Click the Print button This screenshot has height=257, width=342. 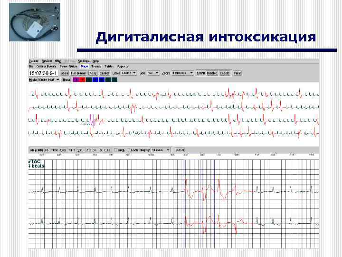pyautogui.click(x=237, y=73)
